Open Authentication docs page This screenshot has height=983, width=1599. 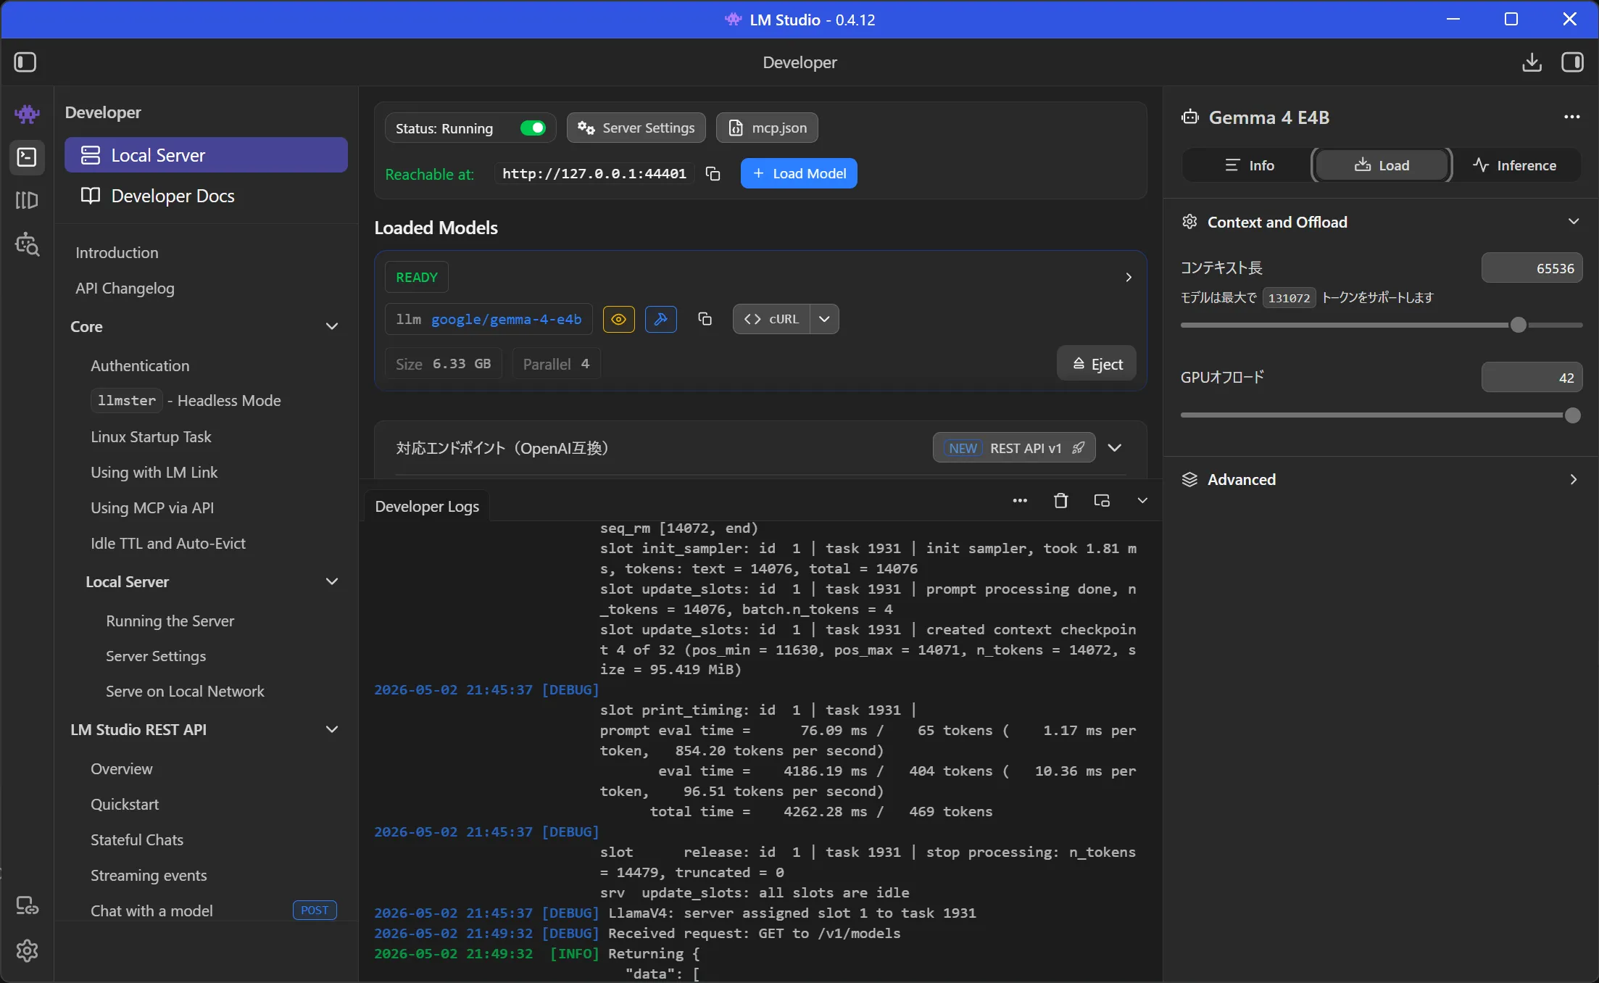140,365
